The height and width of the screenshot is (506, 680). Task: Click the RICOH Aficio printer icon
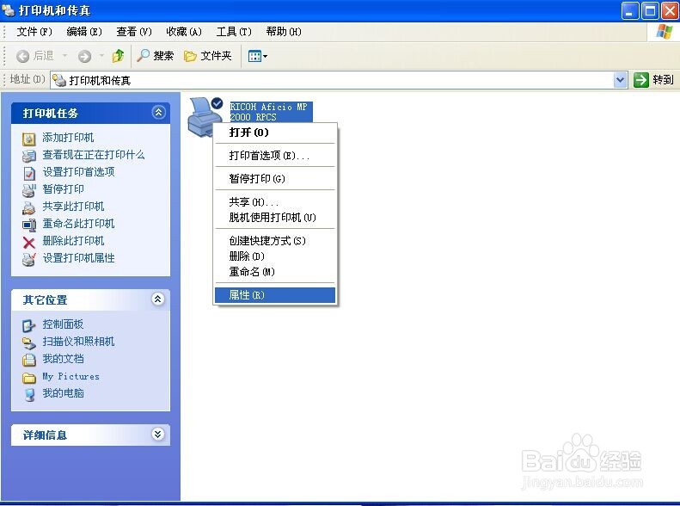click(x=205, y=116)
